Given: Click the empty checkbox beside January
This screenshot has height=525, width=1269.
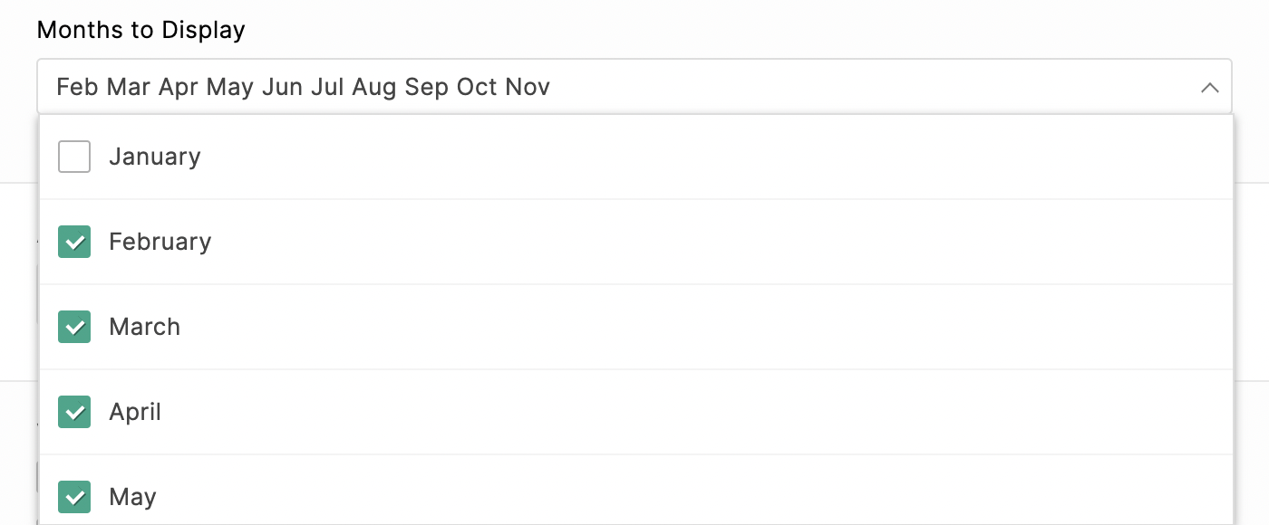Looking at the screenshot, I should 73,156.
